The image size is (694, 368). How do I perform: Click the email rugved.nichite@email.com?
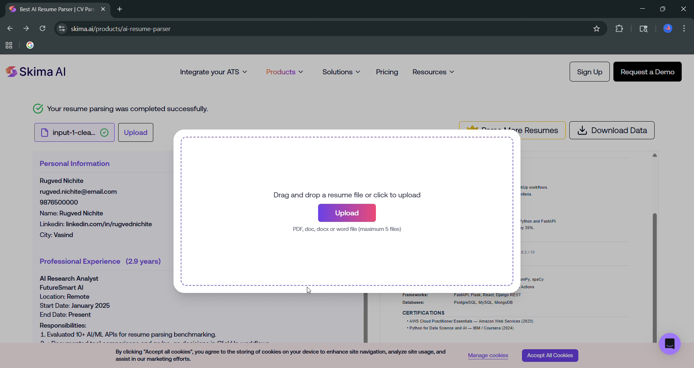click(x=78, y=192)
